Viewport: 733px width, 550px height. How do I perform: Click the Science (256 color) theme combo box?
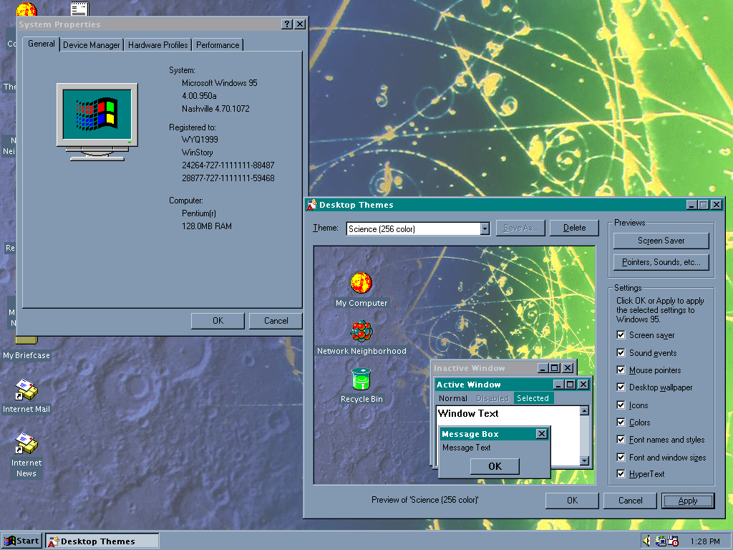(412, 229)
